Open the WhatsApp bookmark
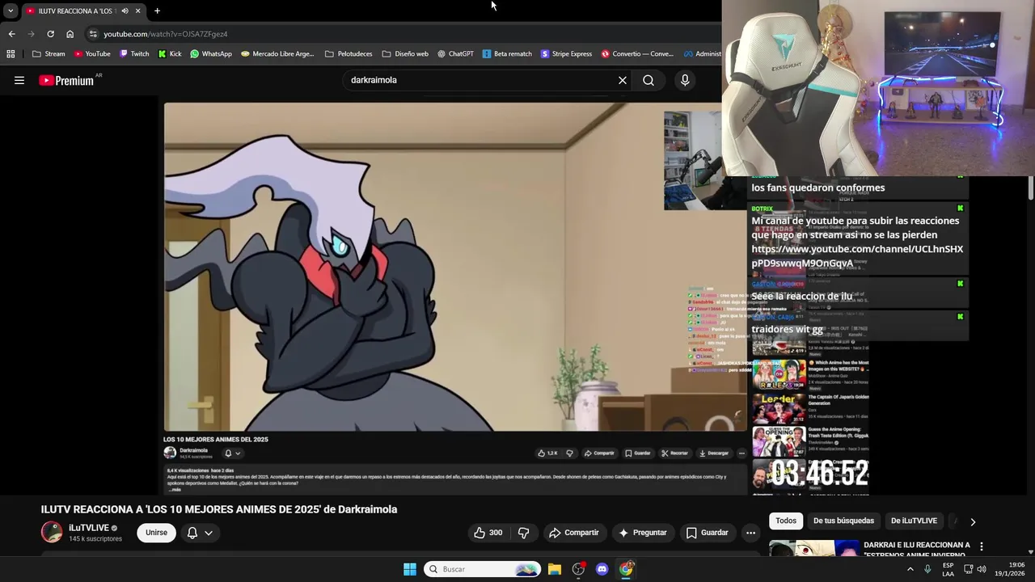 [211, 54]
